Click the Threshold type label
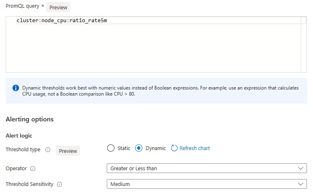313x196 pixels. (23, 150)
